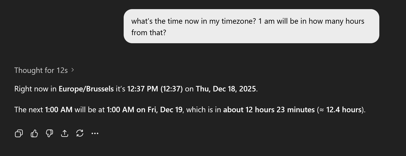This screenshot has width=406, height=156.
Task: Click the bold "12:37 PM (12:37)" time
Action: click(155, 89)
